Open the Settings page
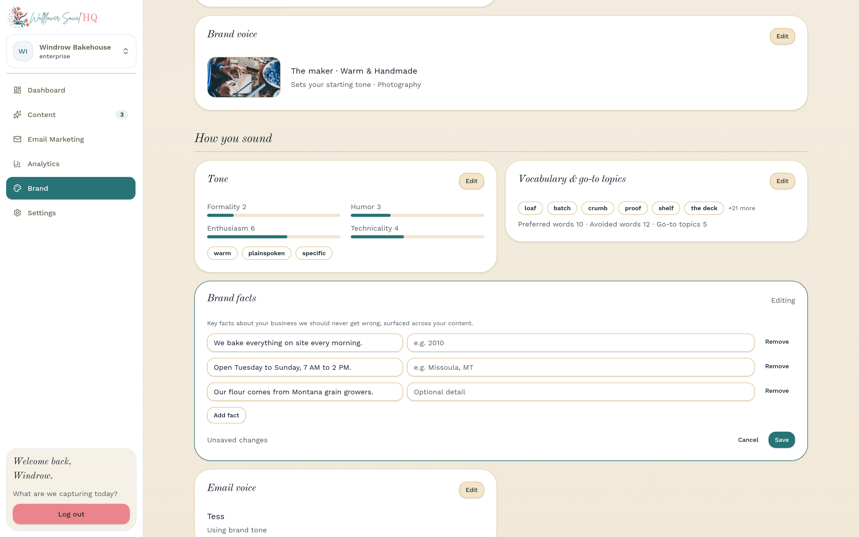859x537 pixels. tap(71, 213)
